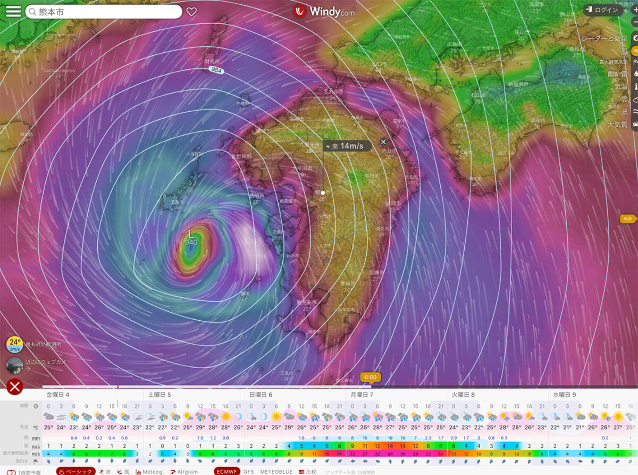Image resolution: width=638 pixels, height=475 pixels.
Task: Switch to the Airgram tab
Action: point(184,471)
